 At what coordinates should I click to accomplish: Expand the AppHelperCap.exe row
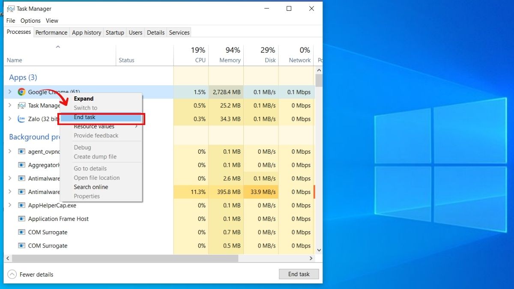[10, 206]
